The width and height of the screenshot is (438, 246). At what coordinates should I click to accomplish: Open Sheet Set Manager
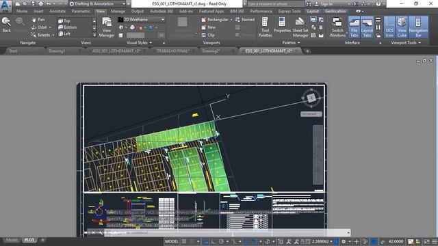(x=300, y=27)
